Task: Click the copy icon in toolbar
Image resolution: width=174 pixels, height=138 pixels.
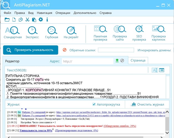Action: click(21, 20)
